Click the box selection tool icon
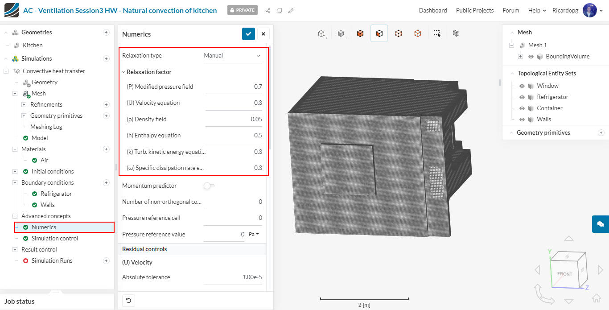 [x=437, y=33]
